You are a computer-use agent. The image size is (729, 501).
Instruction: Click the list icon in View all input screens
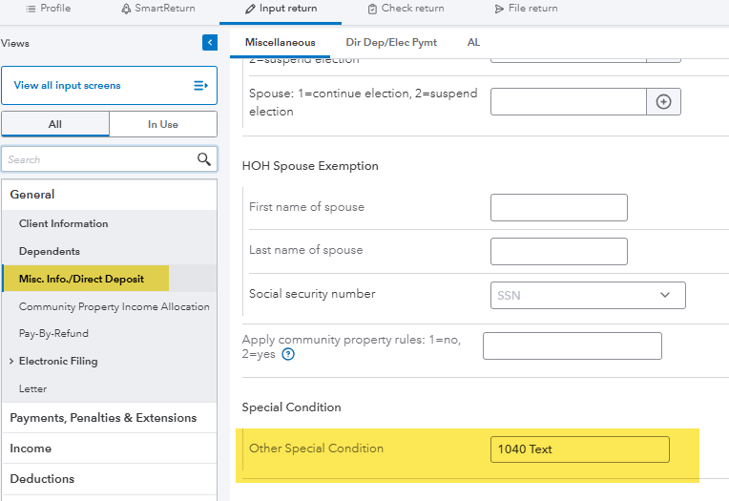click(x=200, y=86)
